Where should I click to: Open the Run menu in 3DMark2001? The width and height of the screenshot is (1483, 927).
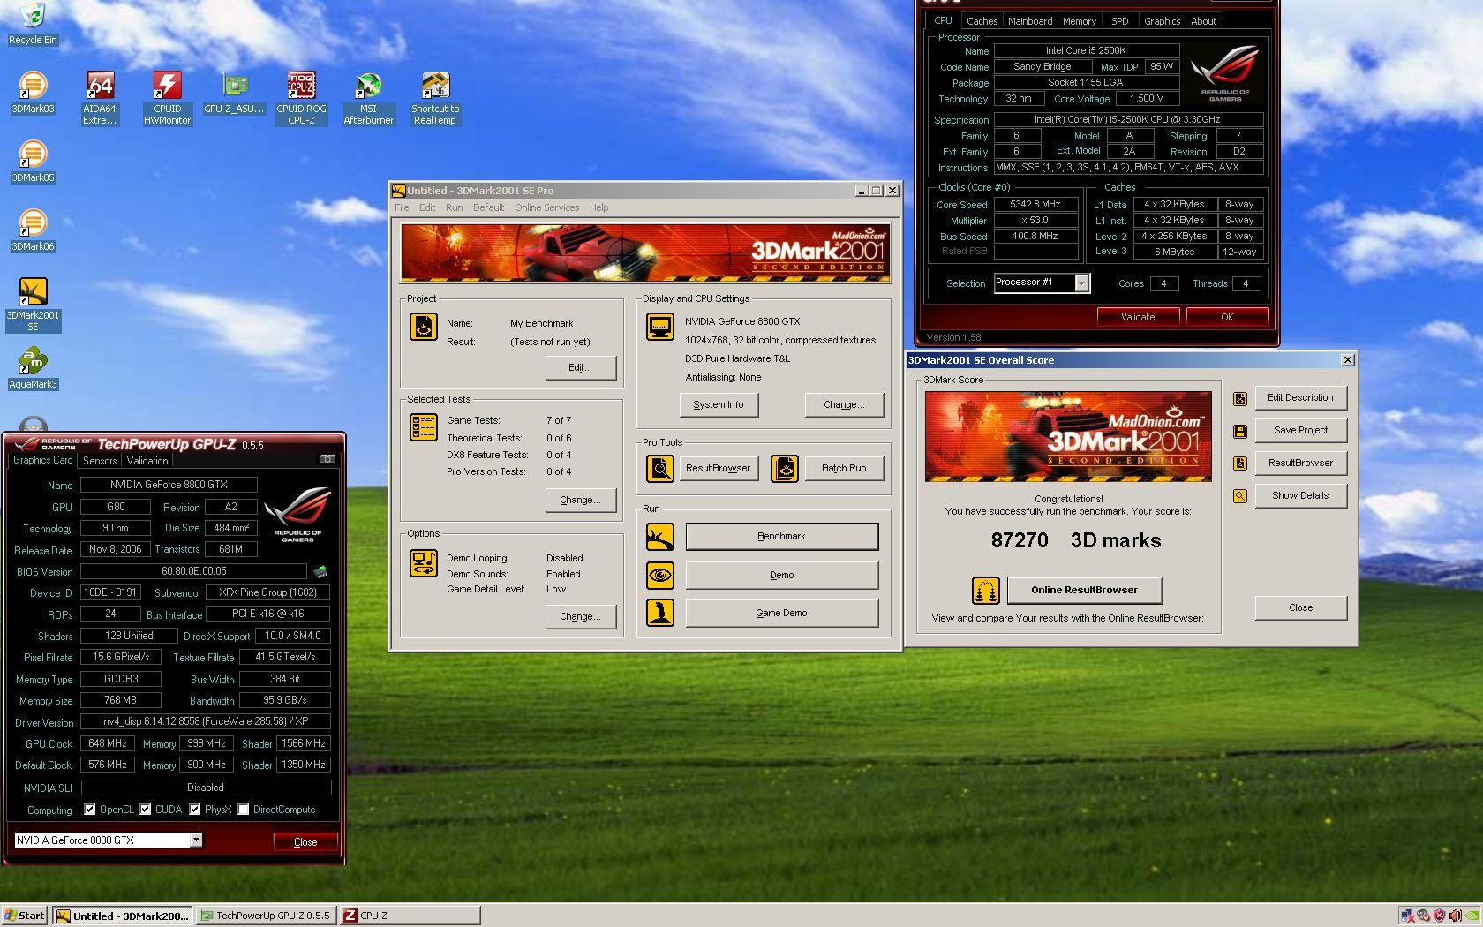point(454,207)
